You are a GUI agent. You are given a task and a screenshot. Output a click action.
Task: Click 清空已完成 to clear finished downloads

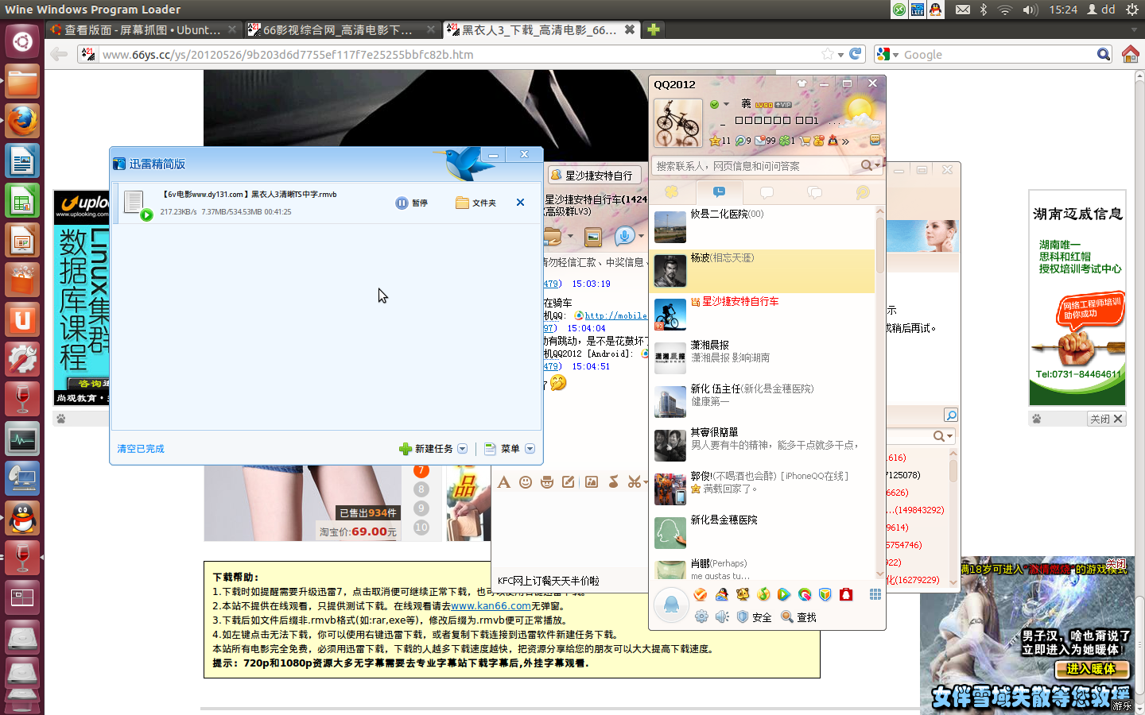point(141,449)
